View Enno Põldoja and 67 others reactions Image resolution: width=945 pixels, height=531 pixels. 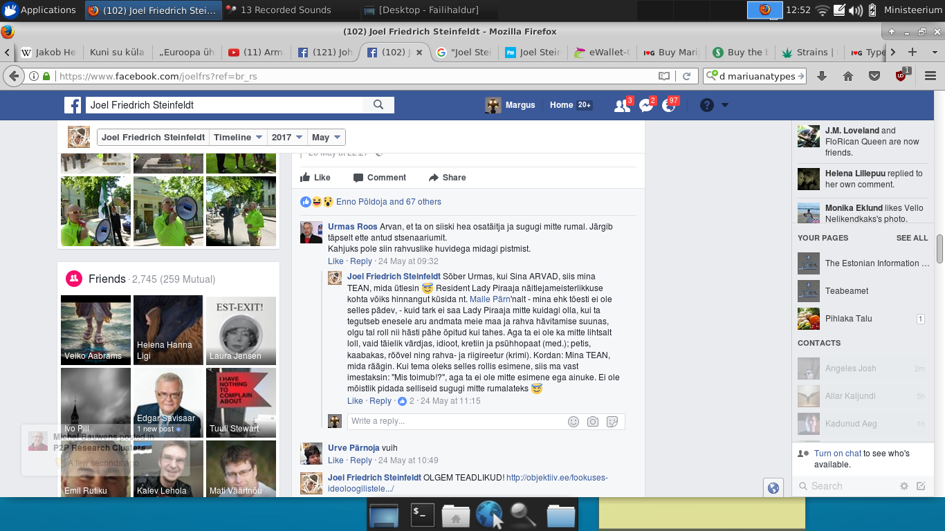coord(389,202)
